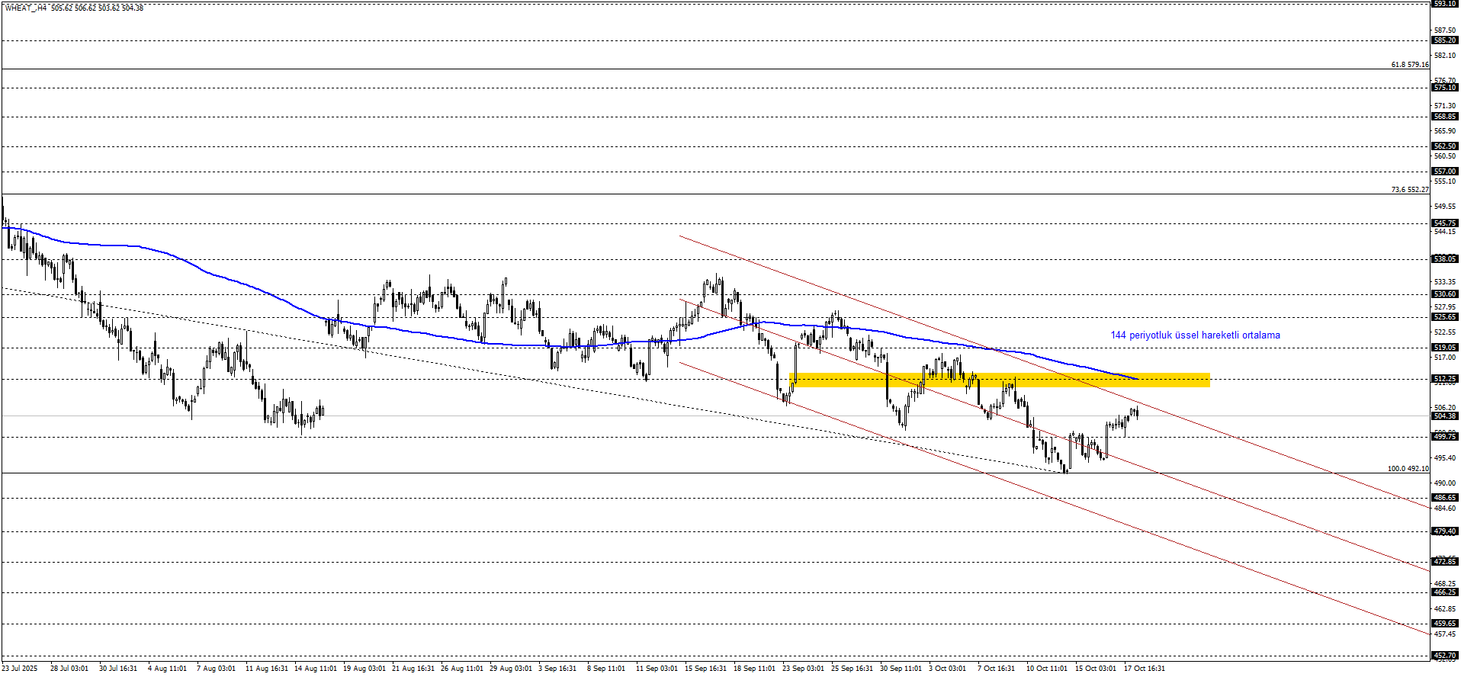Screen dimensions: 1461x677
Task: Click the 3 Sep 16:31 time label
Action: point(557,669)
